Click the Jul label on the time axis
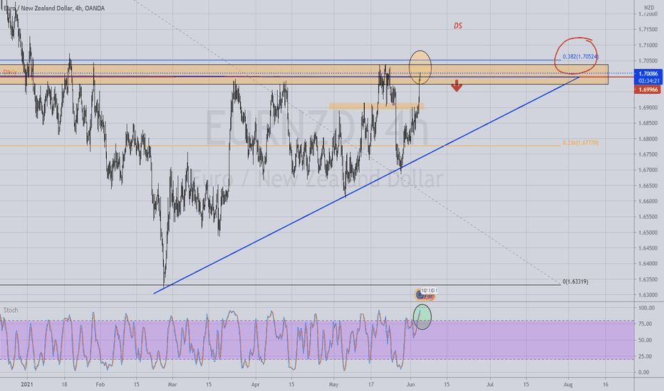The height and width of the screenshot is (391, 664). 490,384
